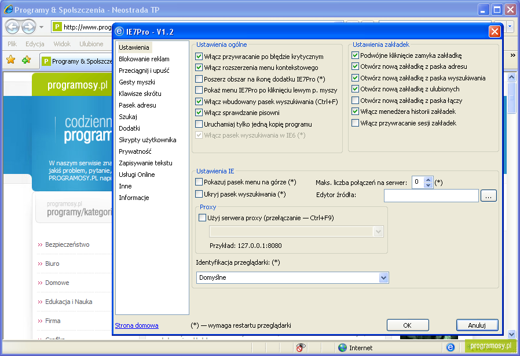Screen dimensions: 520x356
Task: Maximize the Internet Explorer browser window
Action: 497,10
